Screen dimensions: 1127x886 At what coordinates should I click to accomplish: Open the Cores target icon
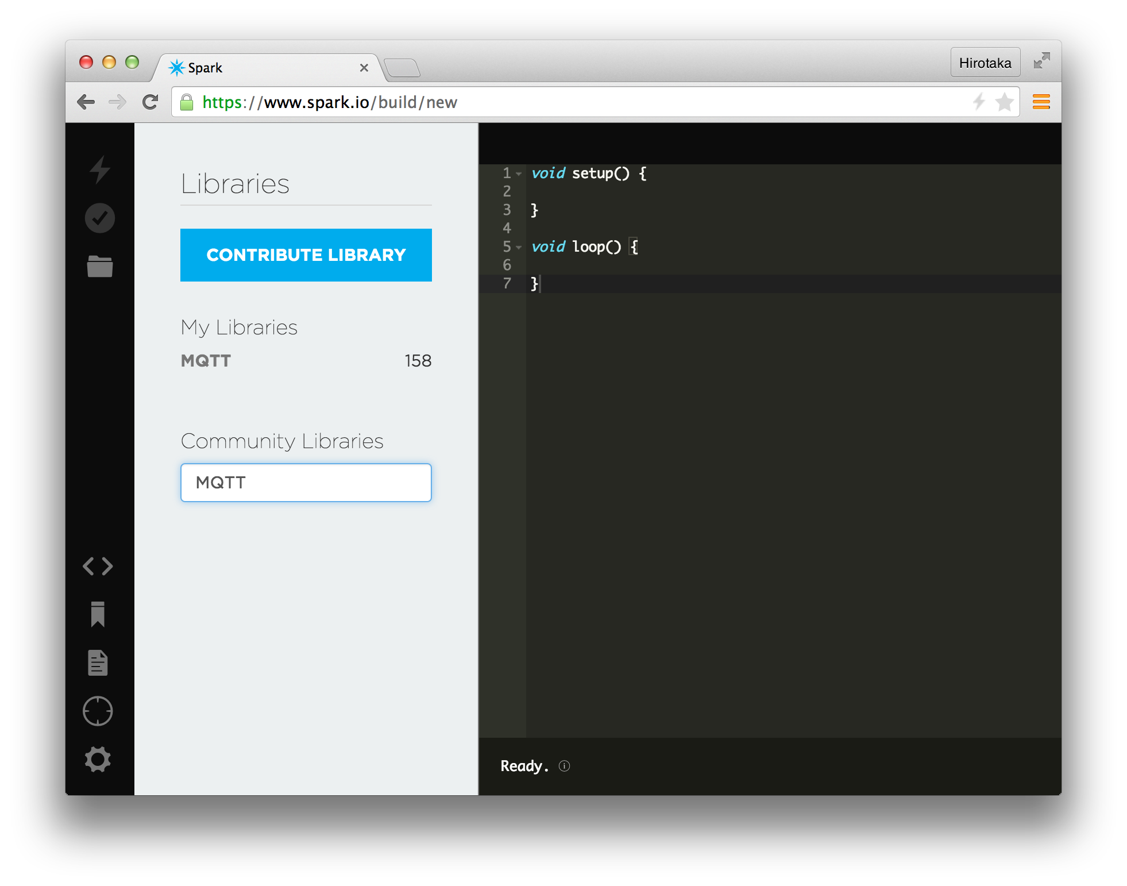[98, 711]
